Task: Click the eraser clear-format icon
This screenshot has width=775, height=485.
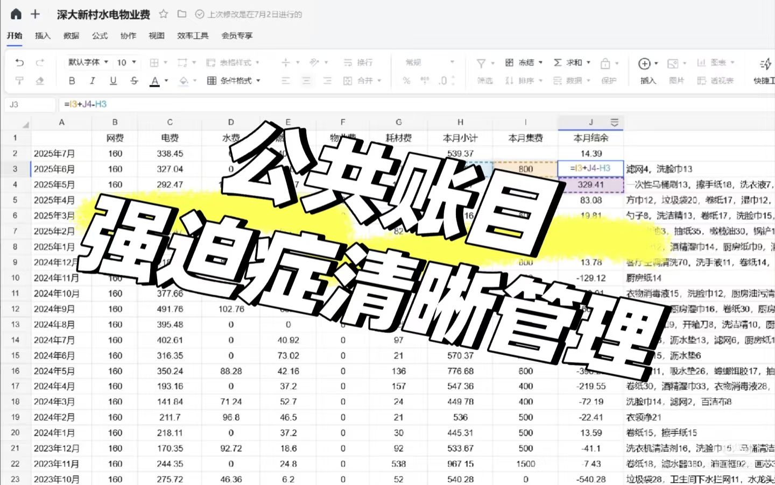Action: click(40, 81)
